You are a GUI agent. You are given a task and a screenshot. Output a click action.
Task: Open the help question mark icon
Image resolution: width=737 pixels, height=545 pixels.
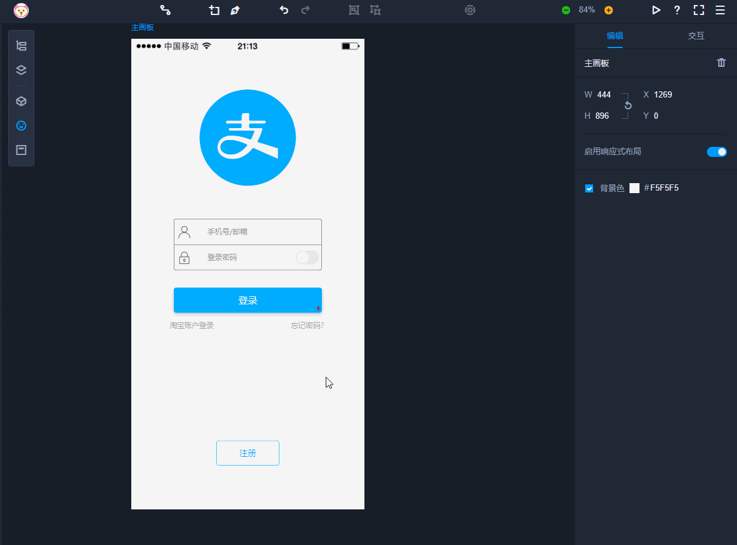(x=677, y=10)
